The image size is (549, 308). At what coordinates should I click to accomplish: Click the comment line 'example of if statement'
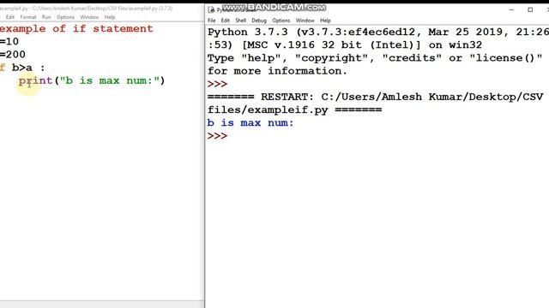click(x=76, y=28)
